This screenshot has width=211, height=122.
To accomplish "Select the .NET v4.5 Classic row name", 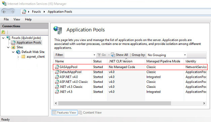I will click(71, 86).
